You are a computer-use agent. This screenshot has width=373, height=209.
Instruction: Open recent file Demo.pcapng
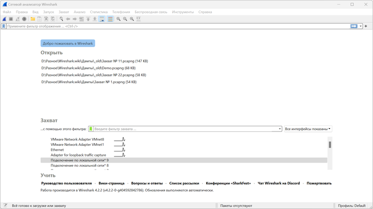(x=89, y=68)
